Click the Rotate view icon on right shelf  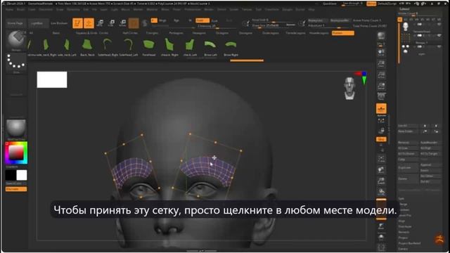coord(381,192)
